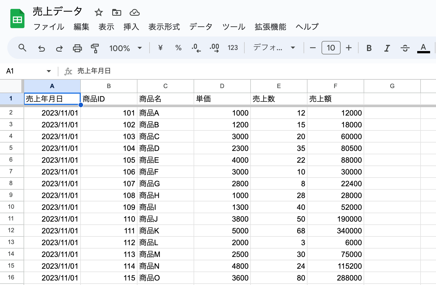Image resolution: width=436 pixels, height=285 pixels.
Task: Toggle bold formatting
Action: point(369,48)
